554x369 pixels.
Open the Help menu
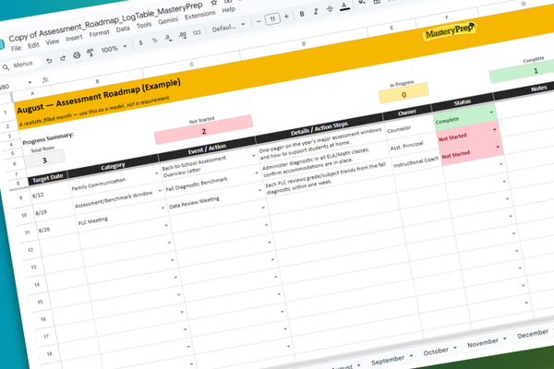(229, 10)
